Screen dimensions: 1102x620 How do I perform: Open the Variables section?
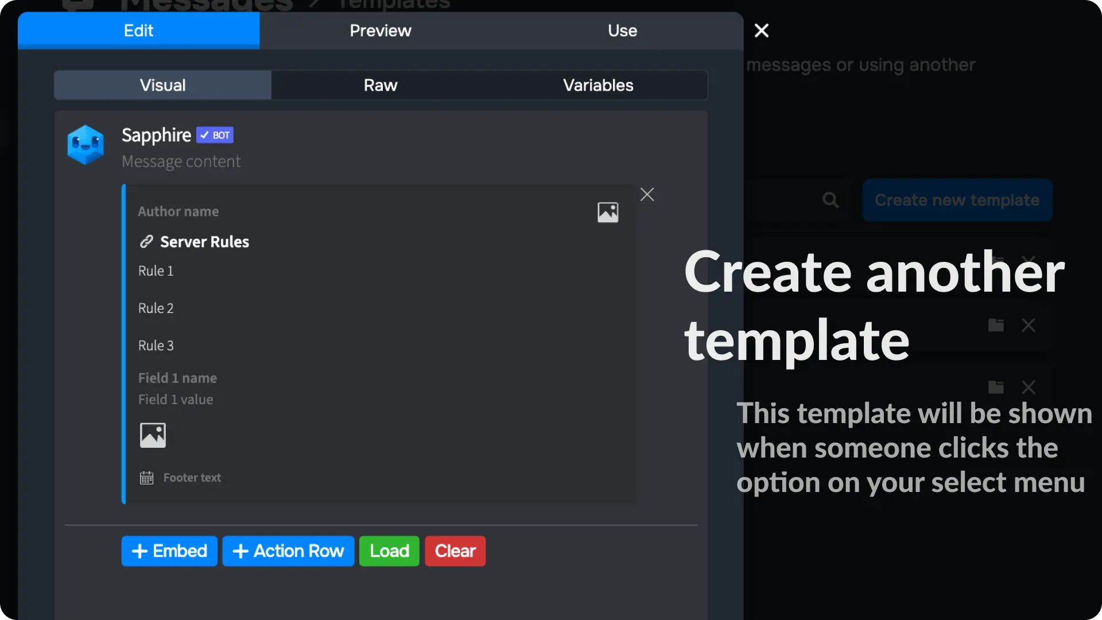(x=598, y=85)
